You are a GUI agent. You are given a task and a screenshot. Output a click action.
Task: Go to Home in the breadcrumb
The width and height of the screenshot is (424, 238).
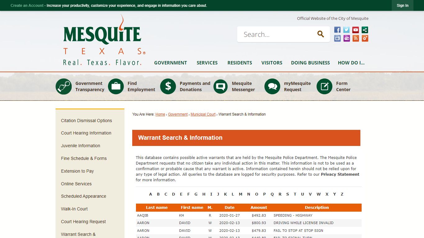point(160,114)
